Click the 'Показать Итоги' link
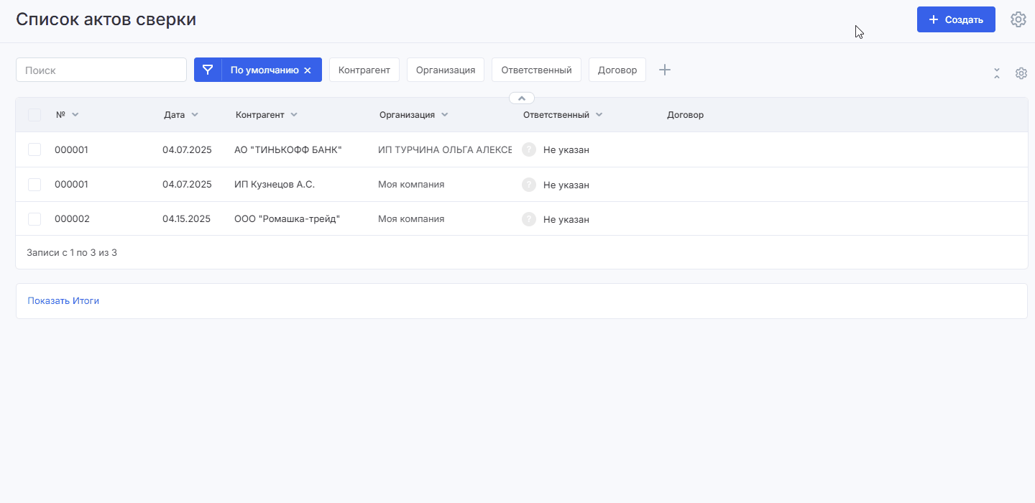 point(63,301)
